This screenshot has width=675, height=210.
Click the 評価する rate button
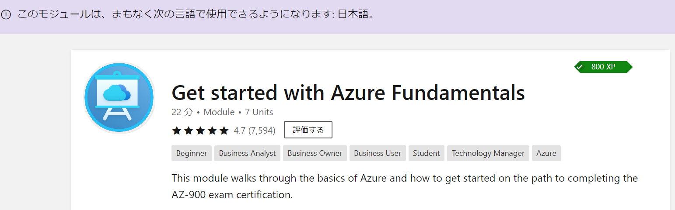(308, 130)
